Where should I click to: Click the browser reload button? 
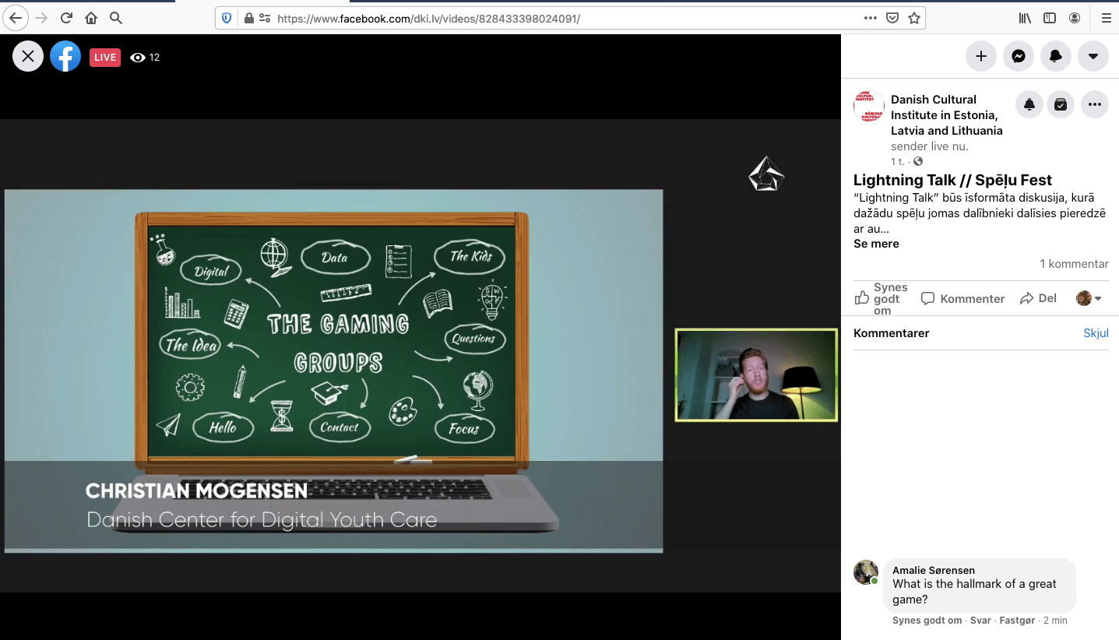(66, 18)
